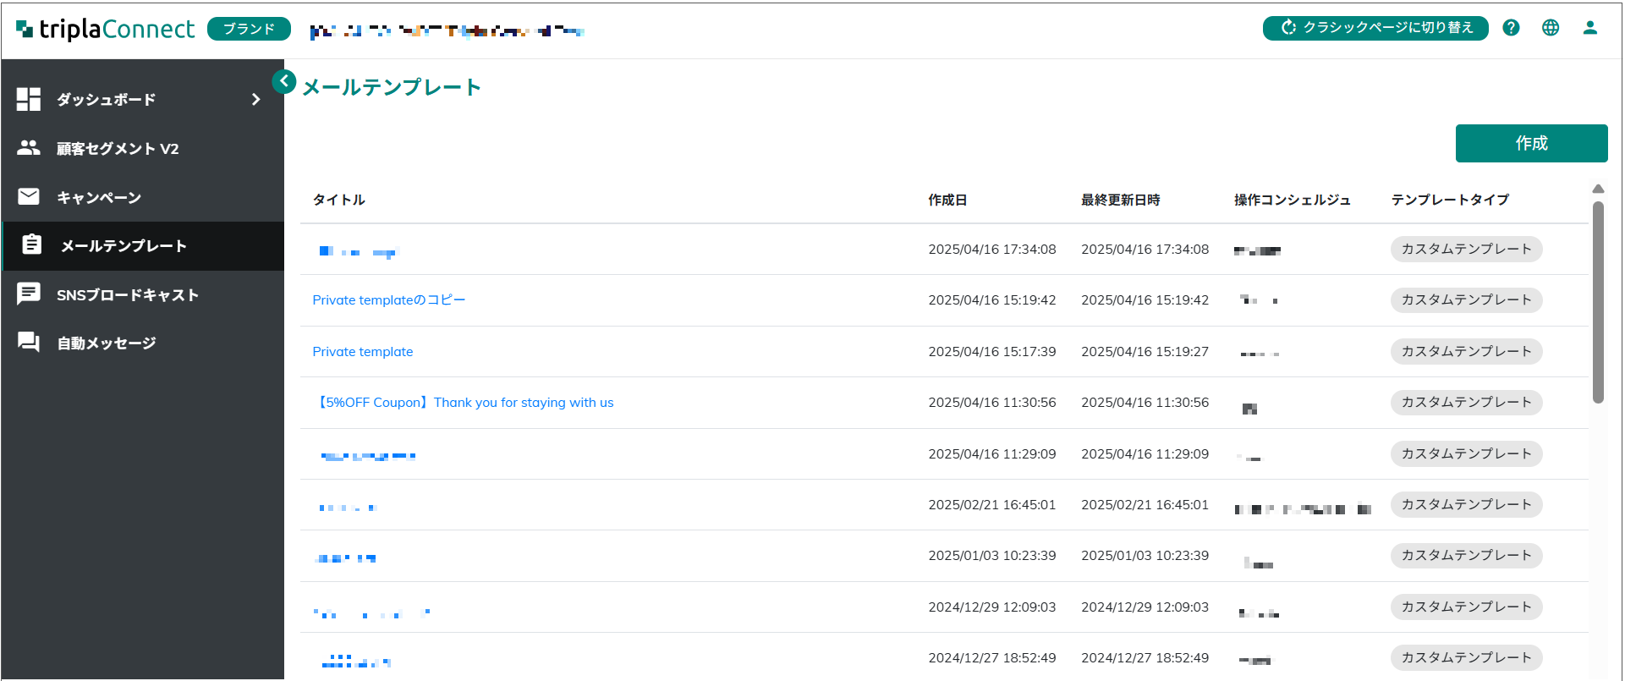
Task: Click the 作成日 column header
Action: tap(947, 200)
